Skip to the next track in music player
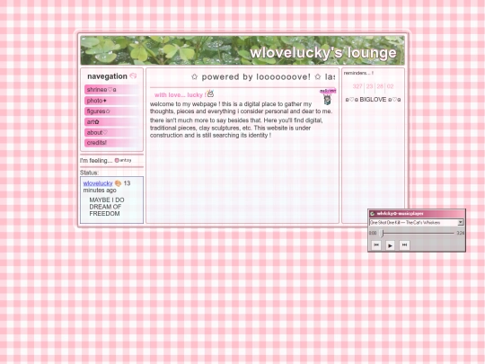Viewport: 485px width, 364px height. (x=404, y=245)
